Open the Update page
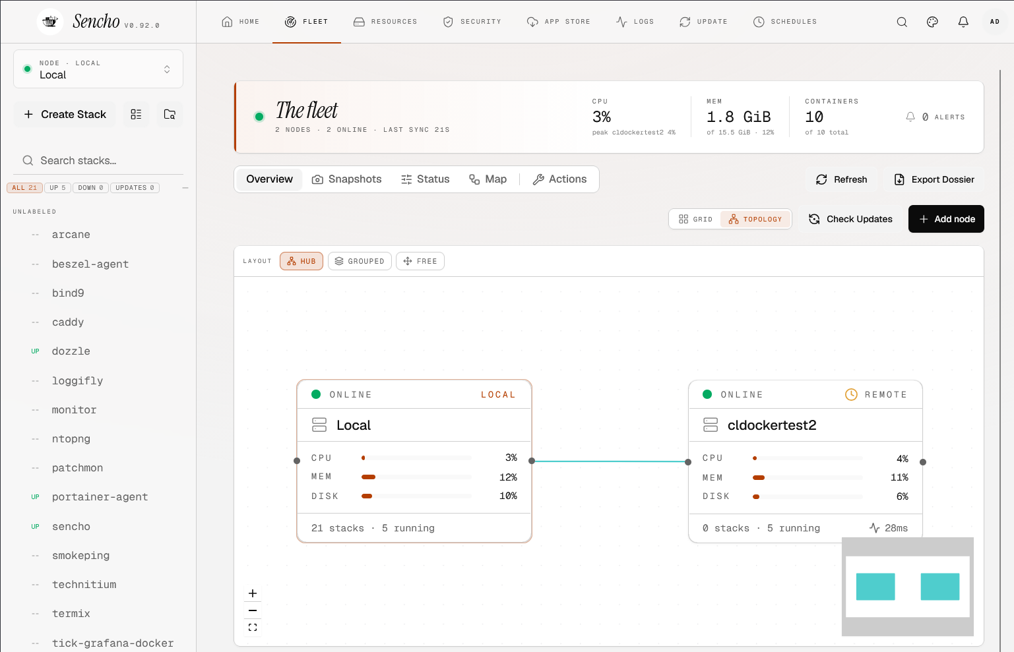 tap(703, 22)
